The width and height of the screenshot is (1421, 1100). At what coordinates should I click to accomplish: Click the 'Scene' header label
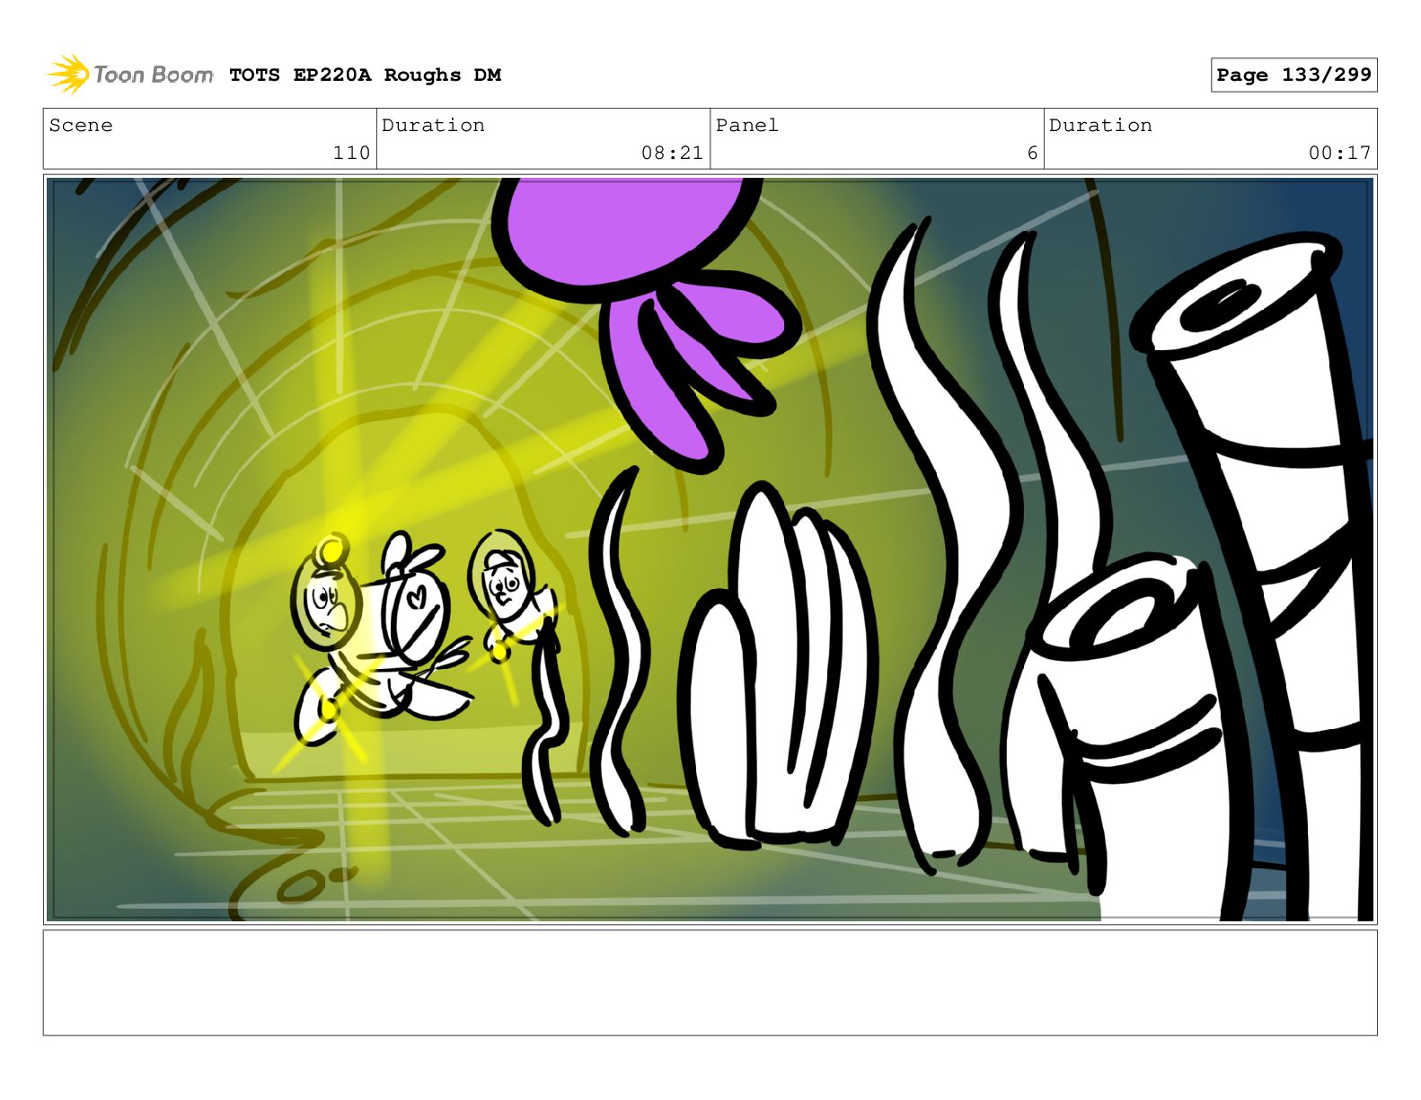tap(81, 126)
